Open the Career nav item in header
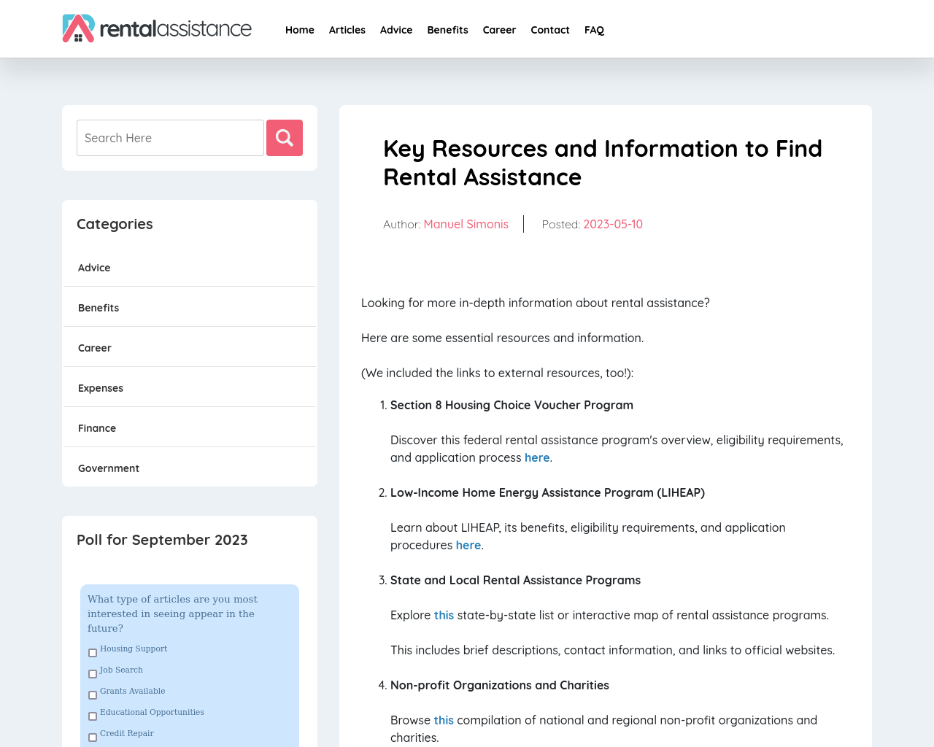Image resolution: width=934 pixels, height=747 pixels. point(499,30)
